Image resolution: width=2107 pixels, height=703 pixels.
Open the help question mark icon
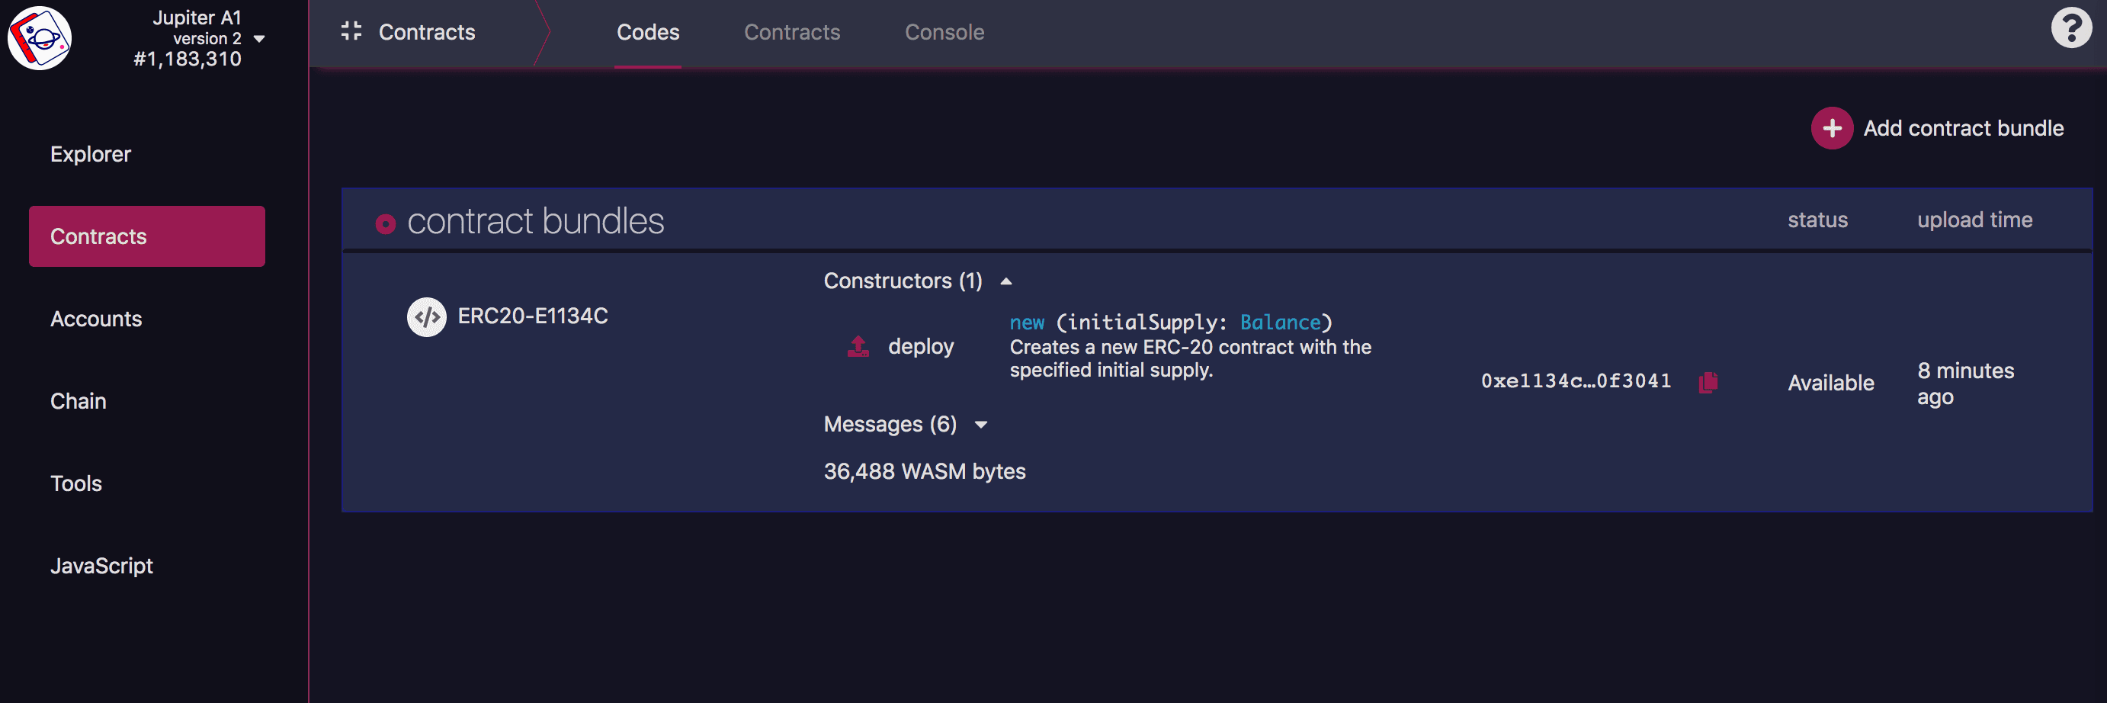pos(2070,29)
